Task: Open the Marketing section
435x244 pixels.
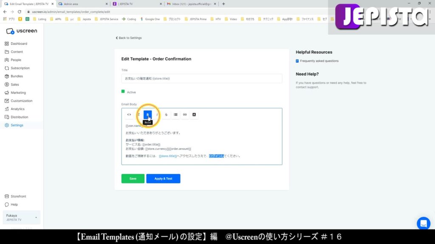Action: (18, 93)
